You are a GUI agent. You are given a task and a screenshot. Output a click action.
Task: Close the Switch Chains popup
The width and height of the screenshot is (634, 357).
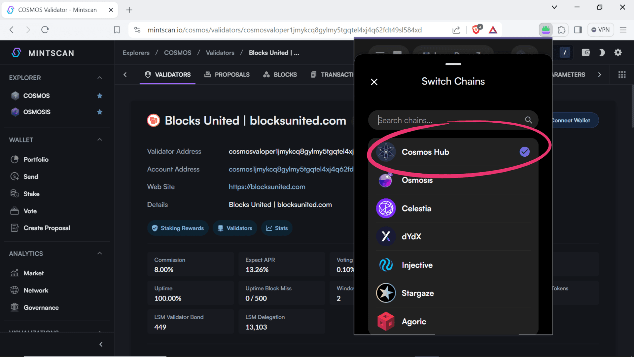374,82
